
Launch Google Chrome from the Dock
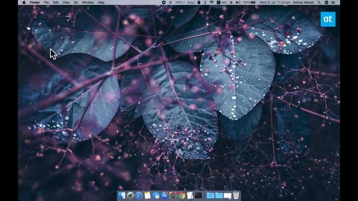click(x=181, y=195)
